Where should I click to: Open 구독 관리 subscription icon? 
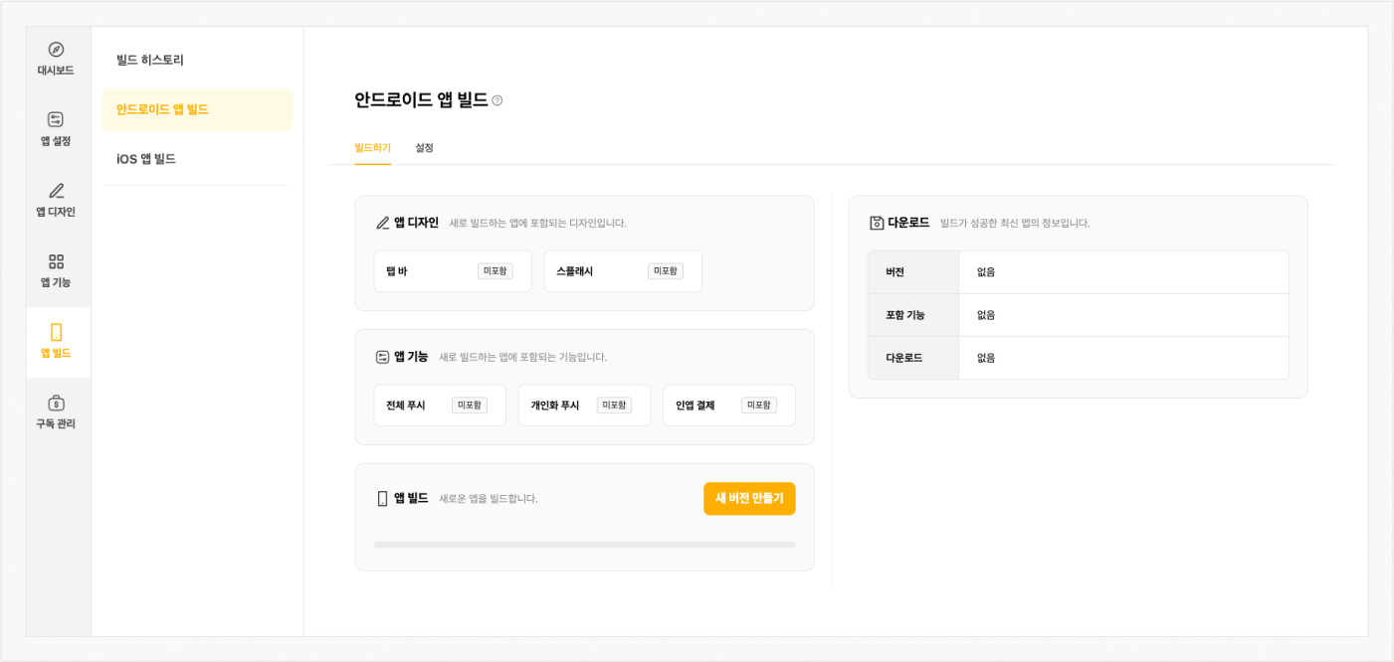point(56,403)
